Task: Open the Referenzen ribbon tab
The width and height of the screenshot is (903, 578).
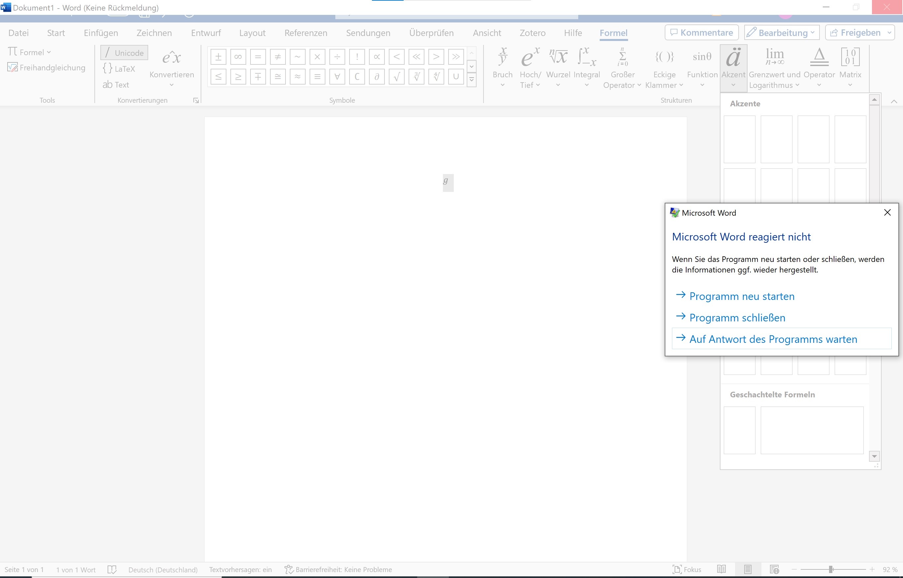Action: coord(306,33)
